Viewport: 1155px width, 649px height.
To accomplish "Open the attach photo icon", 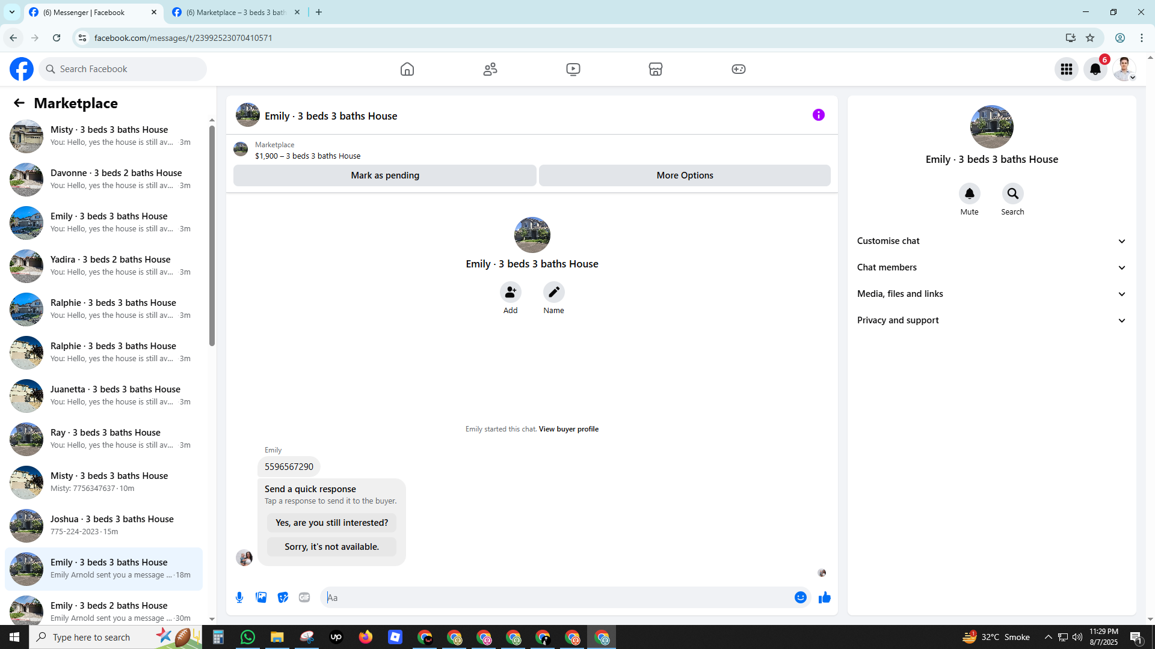I will [261, 597].
